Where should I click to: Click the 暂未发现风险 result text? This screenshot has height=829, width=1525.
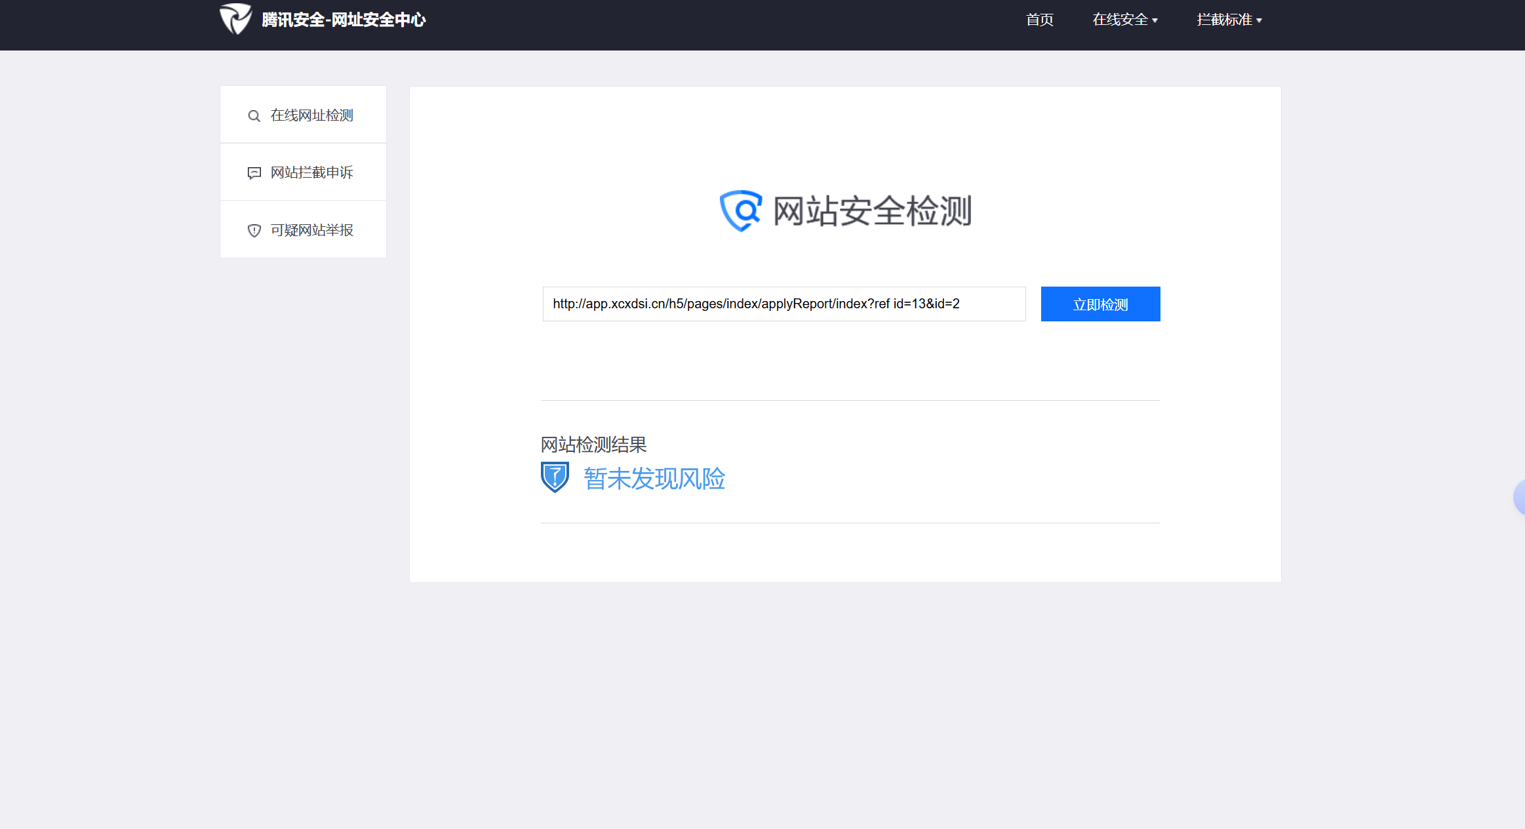coord(654,479)
